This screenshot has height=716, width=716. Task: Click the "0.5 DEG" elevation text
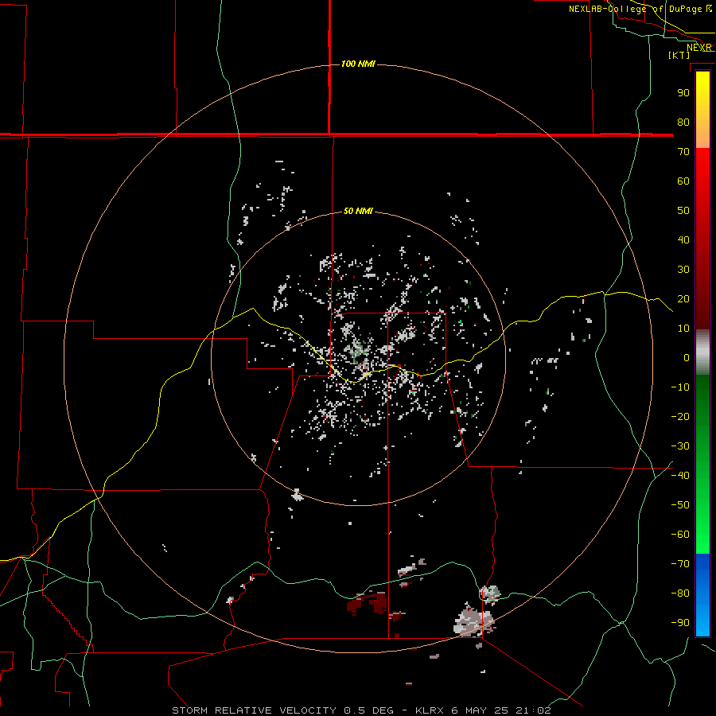[368, 710]
